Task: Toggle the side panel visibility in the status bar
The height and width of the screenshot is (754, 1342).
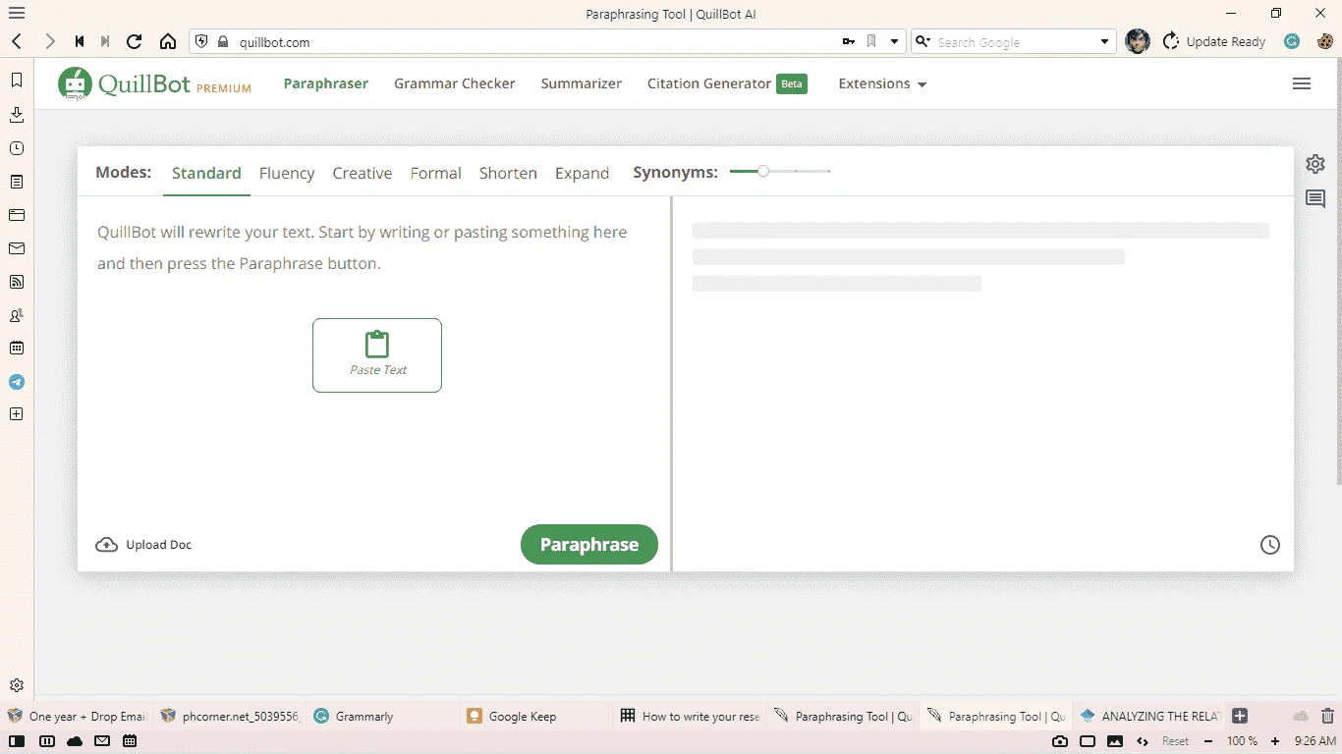Action: coord(17,741)
